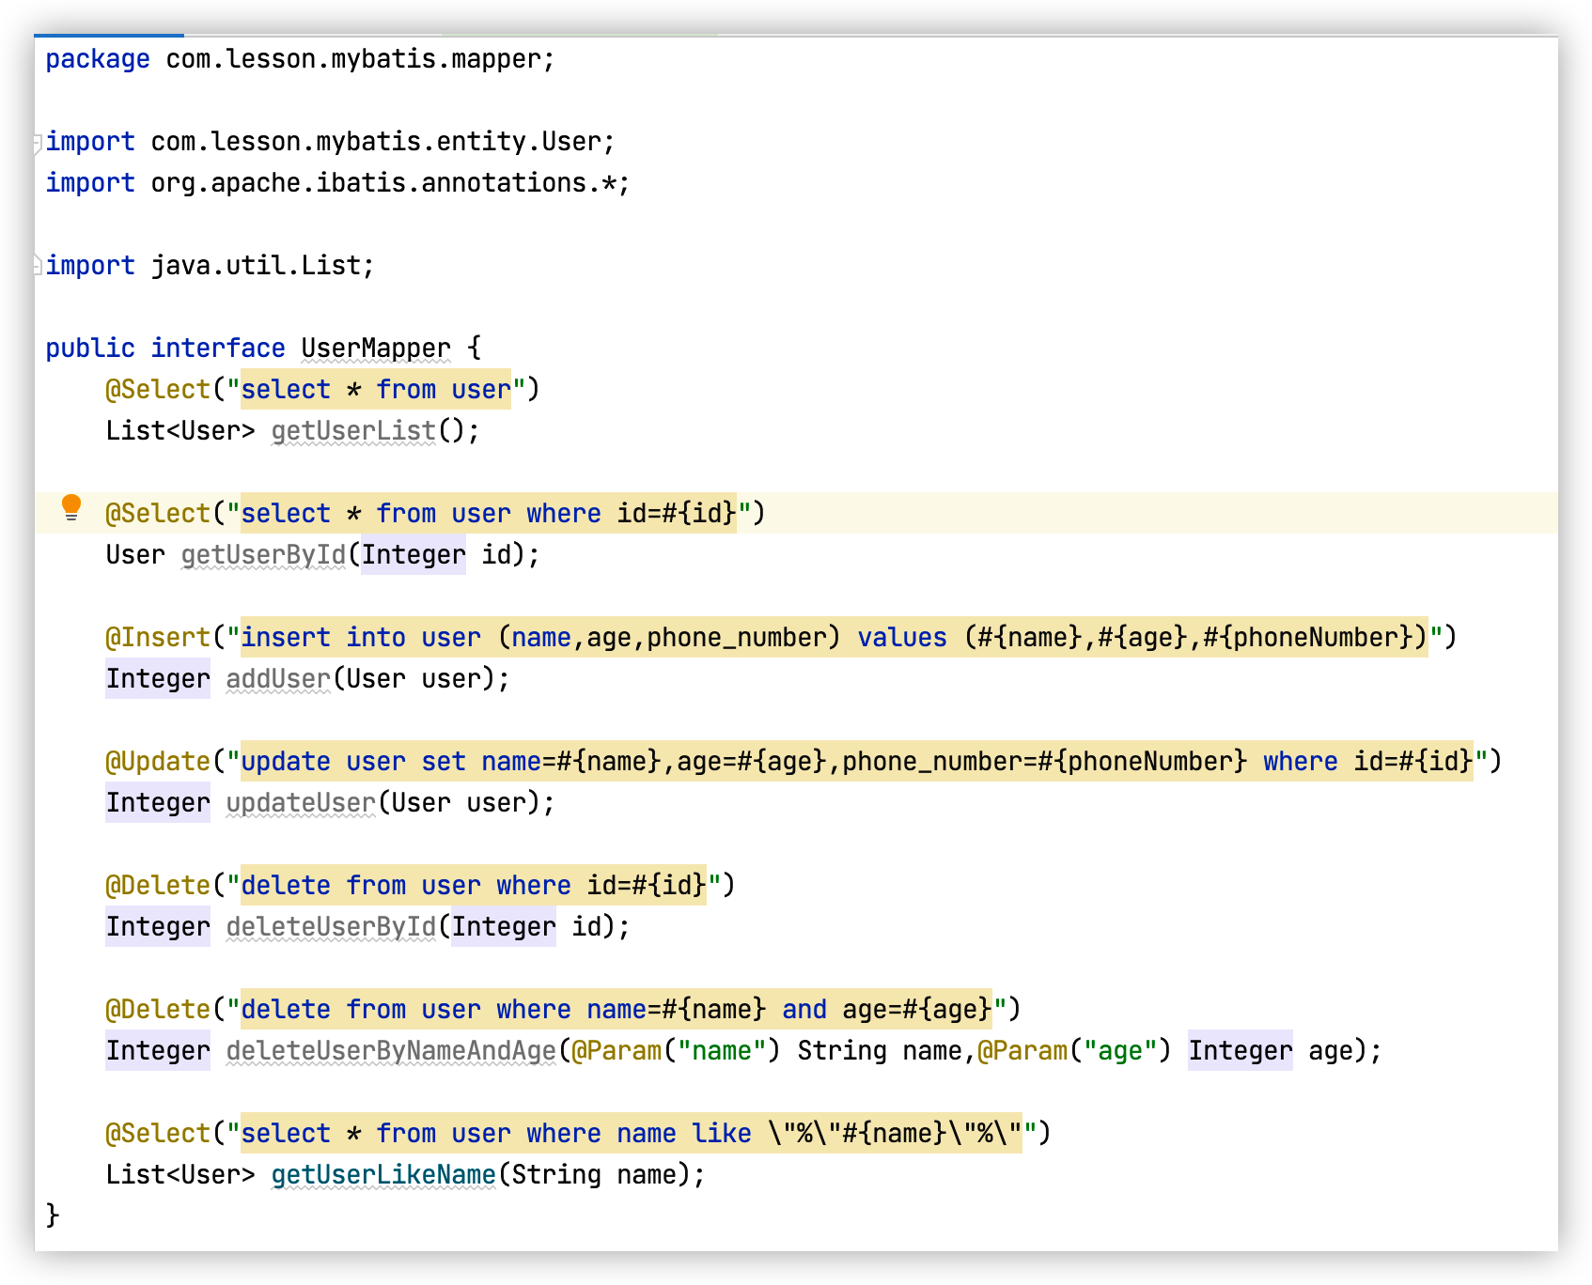Click the updateUser method name

tap(301, 803)
